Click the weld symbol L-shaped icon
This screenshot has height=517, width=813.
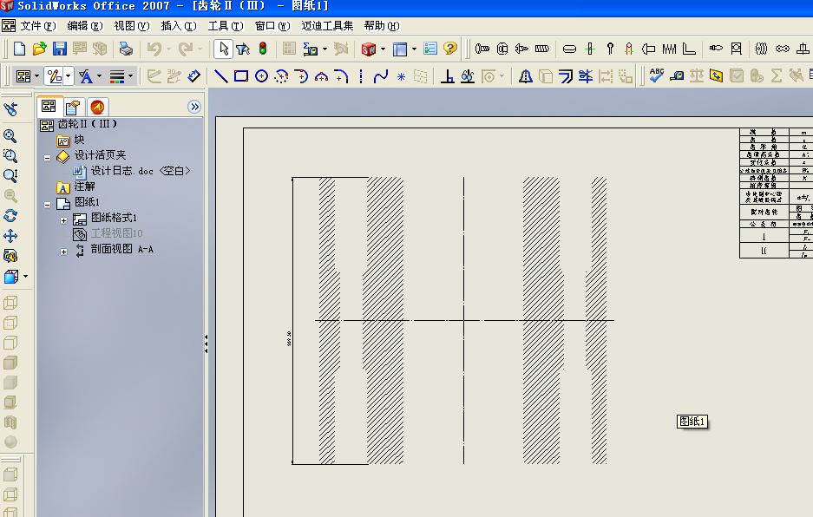[689, 49]
